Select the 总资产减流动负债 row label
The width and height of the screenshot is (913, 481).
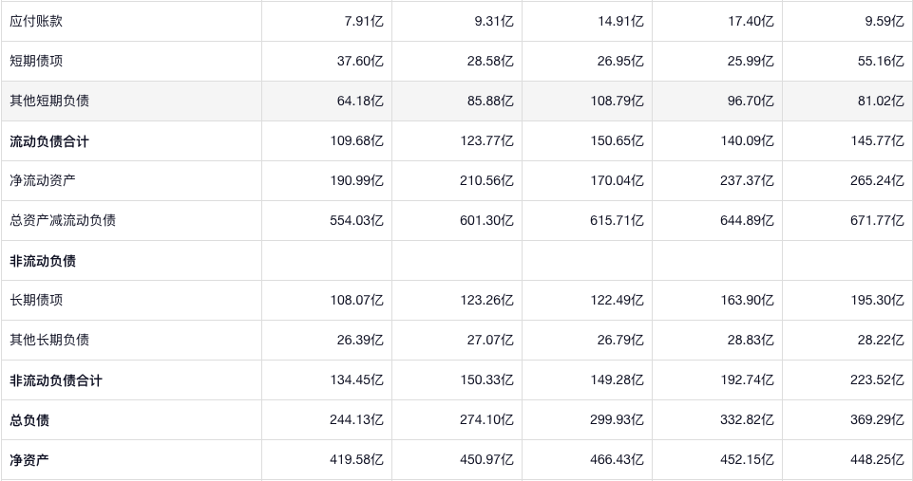[63, 220]
